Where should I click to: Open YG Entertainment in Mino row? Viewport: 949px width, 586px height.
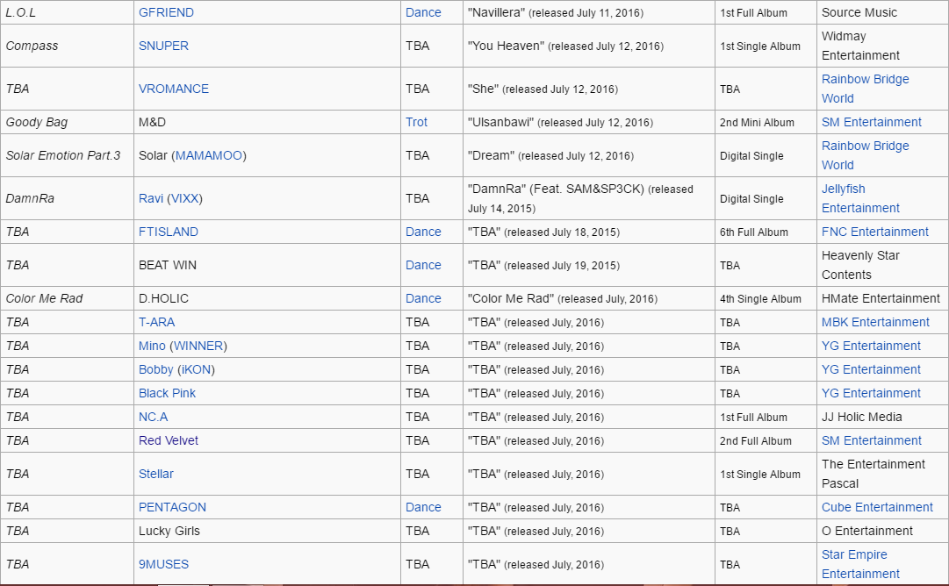(x=870, y=346)
